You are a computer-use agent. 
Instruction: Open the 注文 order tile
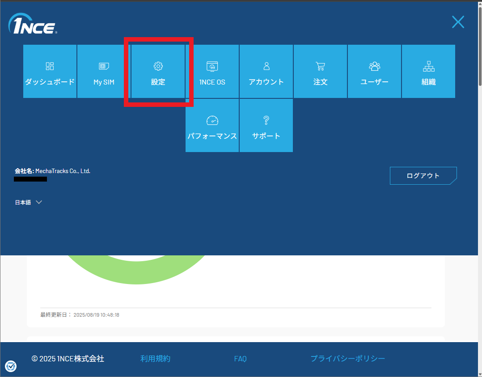(320, 72)
